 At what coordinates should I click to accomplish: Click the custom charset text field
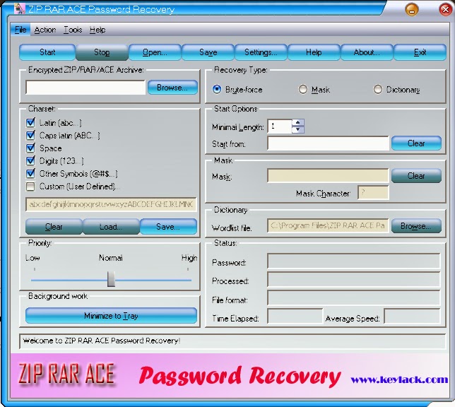[111, 204]
